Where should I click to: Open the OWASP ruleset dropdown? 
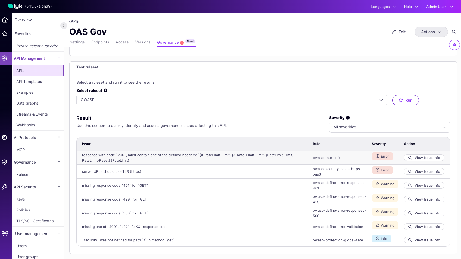(231, 100)
